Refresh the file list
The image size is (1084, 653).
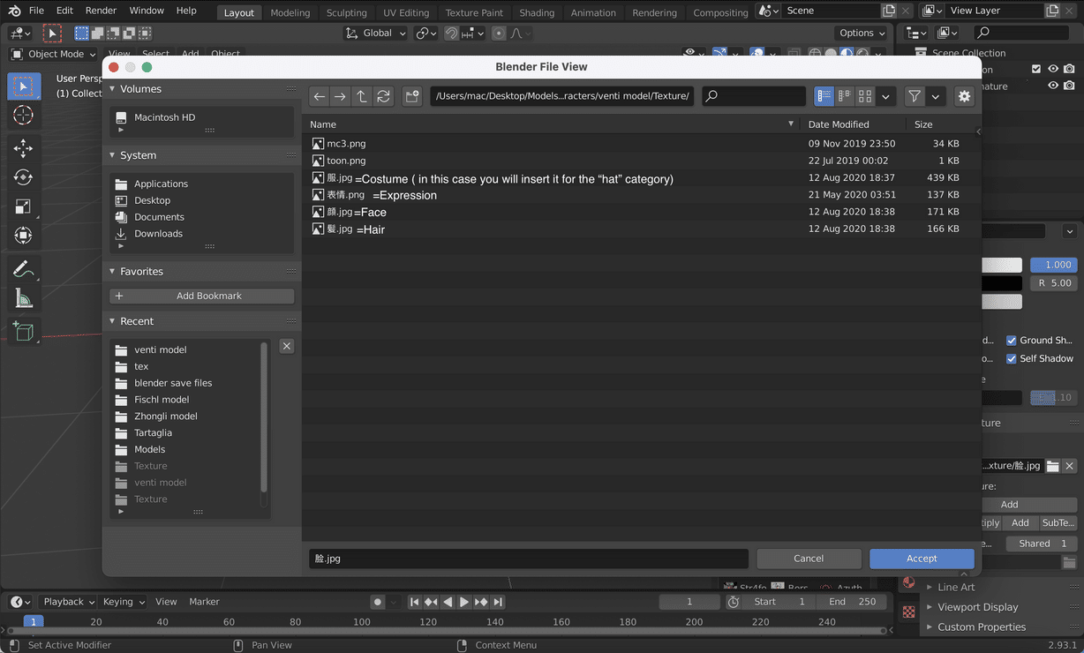click(x=383, y=96)
